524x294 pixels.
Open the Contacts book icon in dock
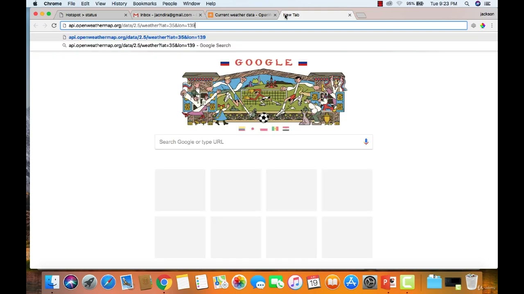[x=145, y=282]
